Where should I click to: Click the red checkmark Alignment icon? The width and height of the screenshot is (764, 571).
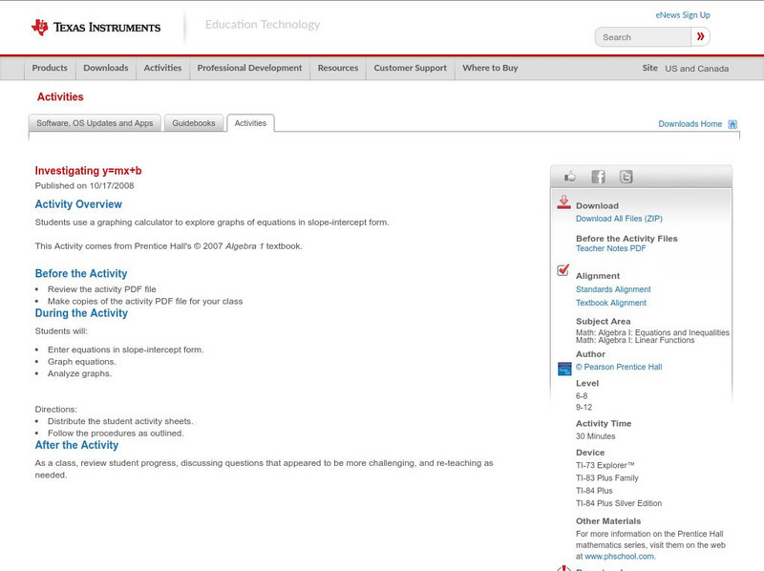click(563, 270)
